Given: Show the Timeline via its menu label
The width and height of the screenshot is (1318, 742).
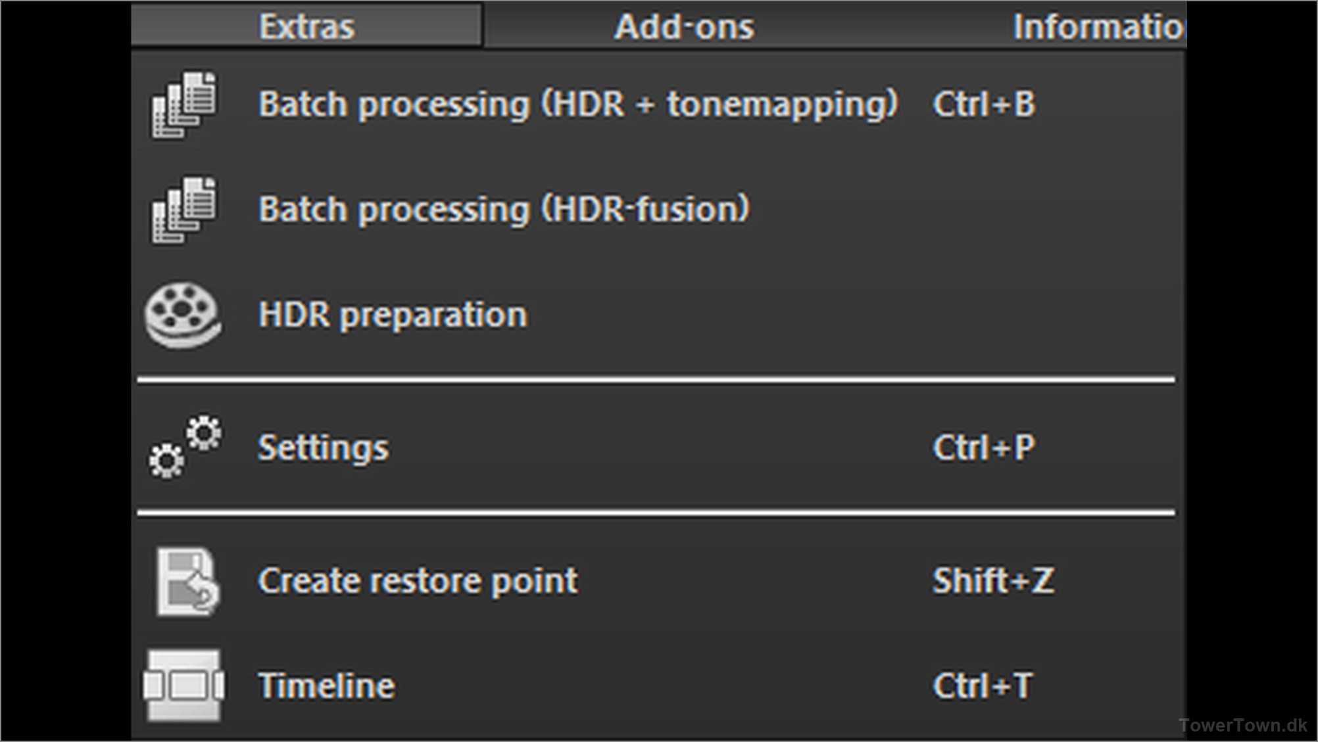Looking at the screenshot, I should 326,686.
